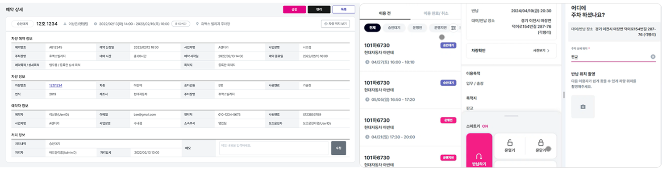Tap the camera icon to photograph parking spot

point(583,107)
